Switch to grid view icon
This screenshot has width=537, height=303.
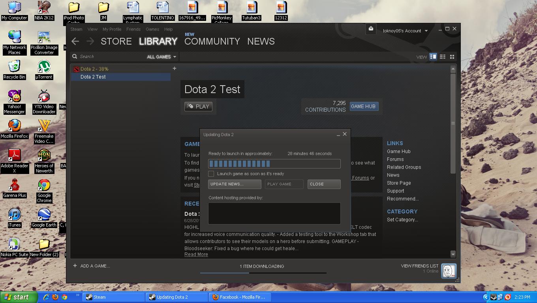[x=452, y=57]
